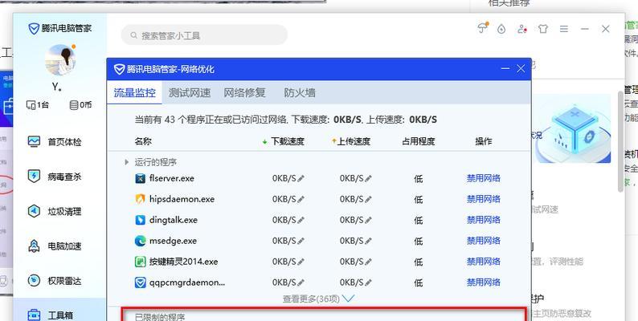The width and height of the screenshot is (638, 321).
Task: Close the 网络优化 dialog
Action: click(521, 69)
